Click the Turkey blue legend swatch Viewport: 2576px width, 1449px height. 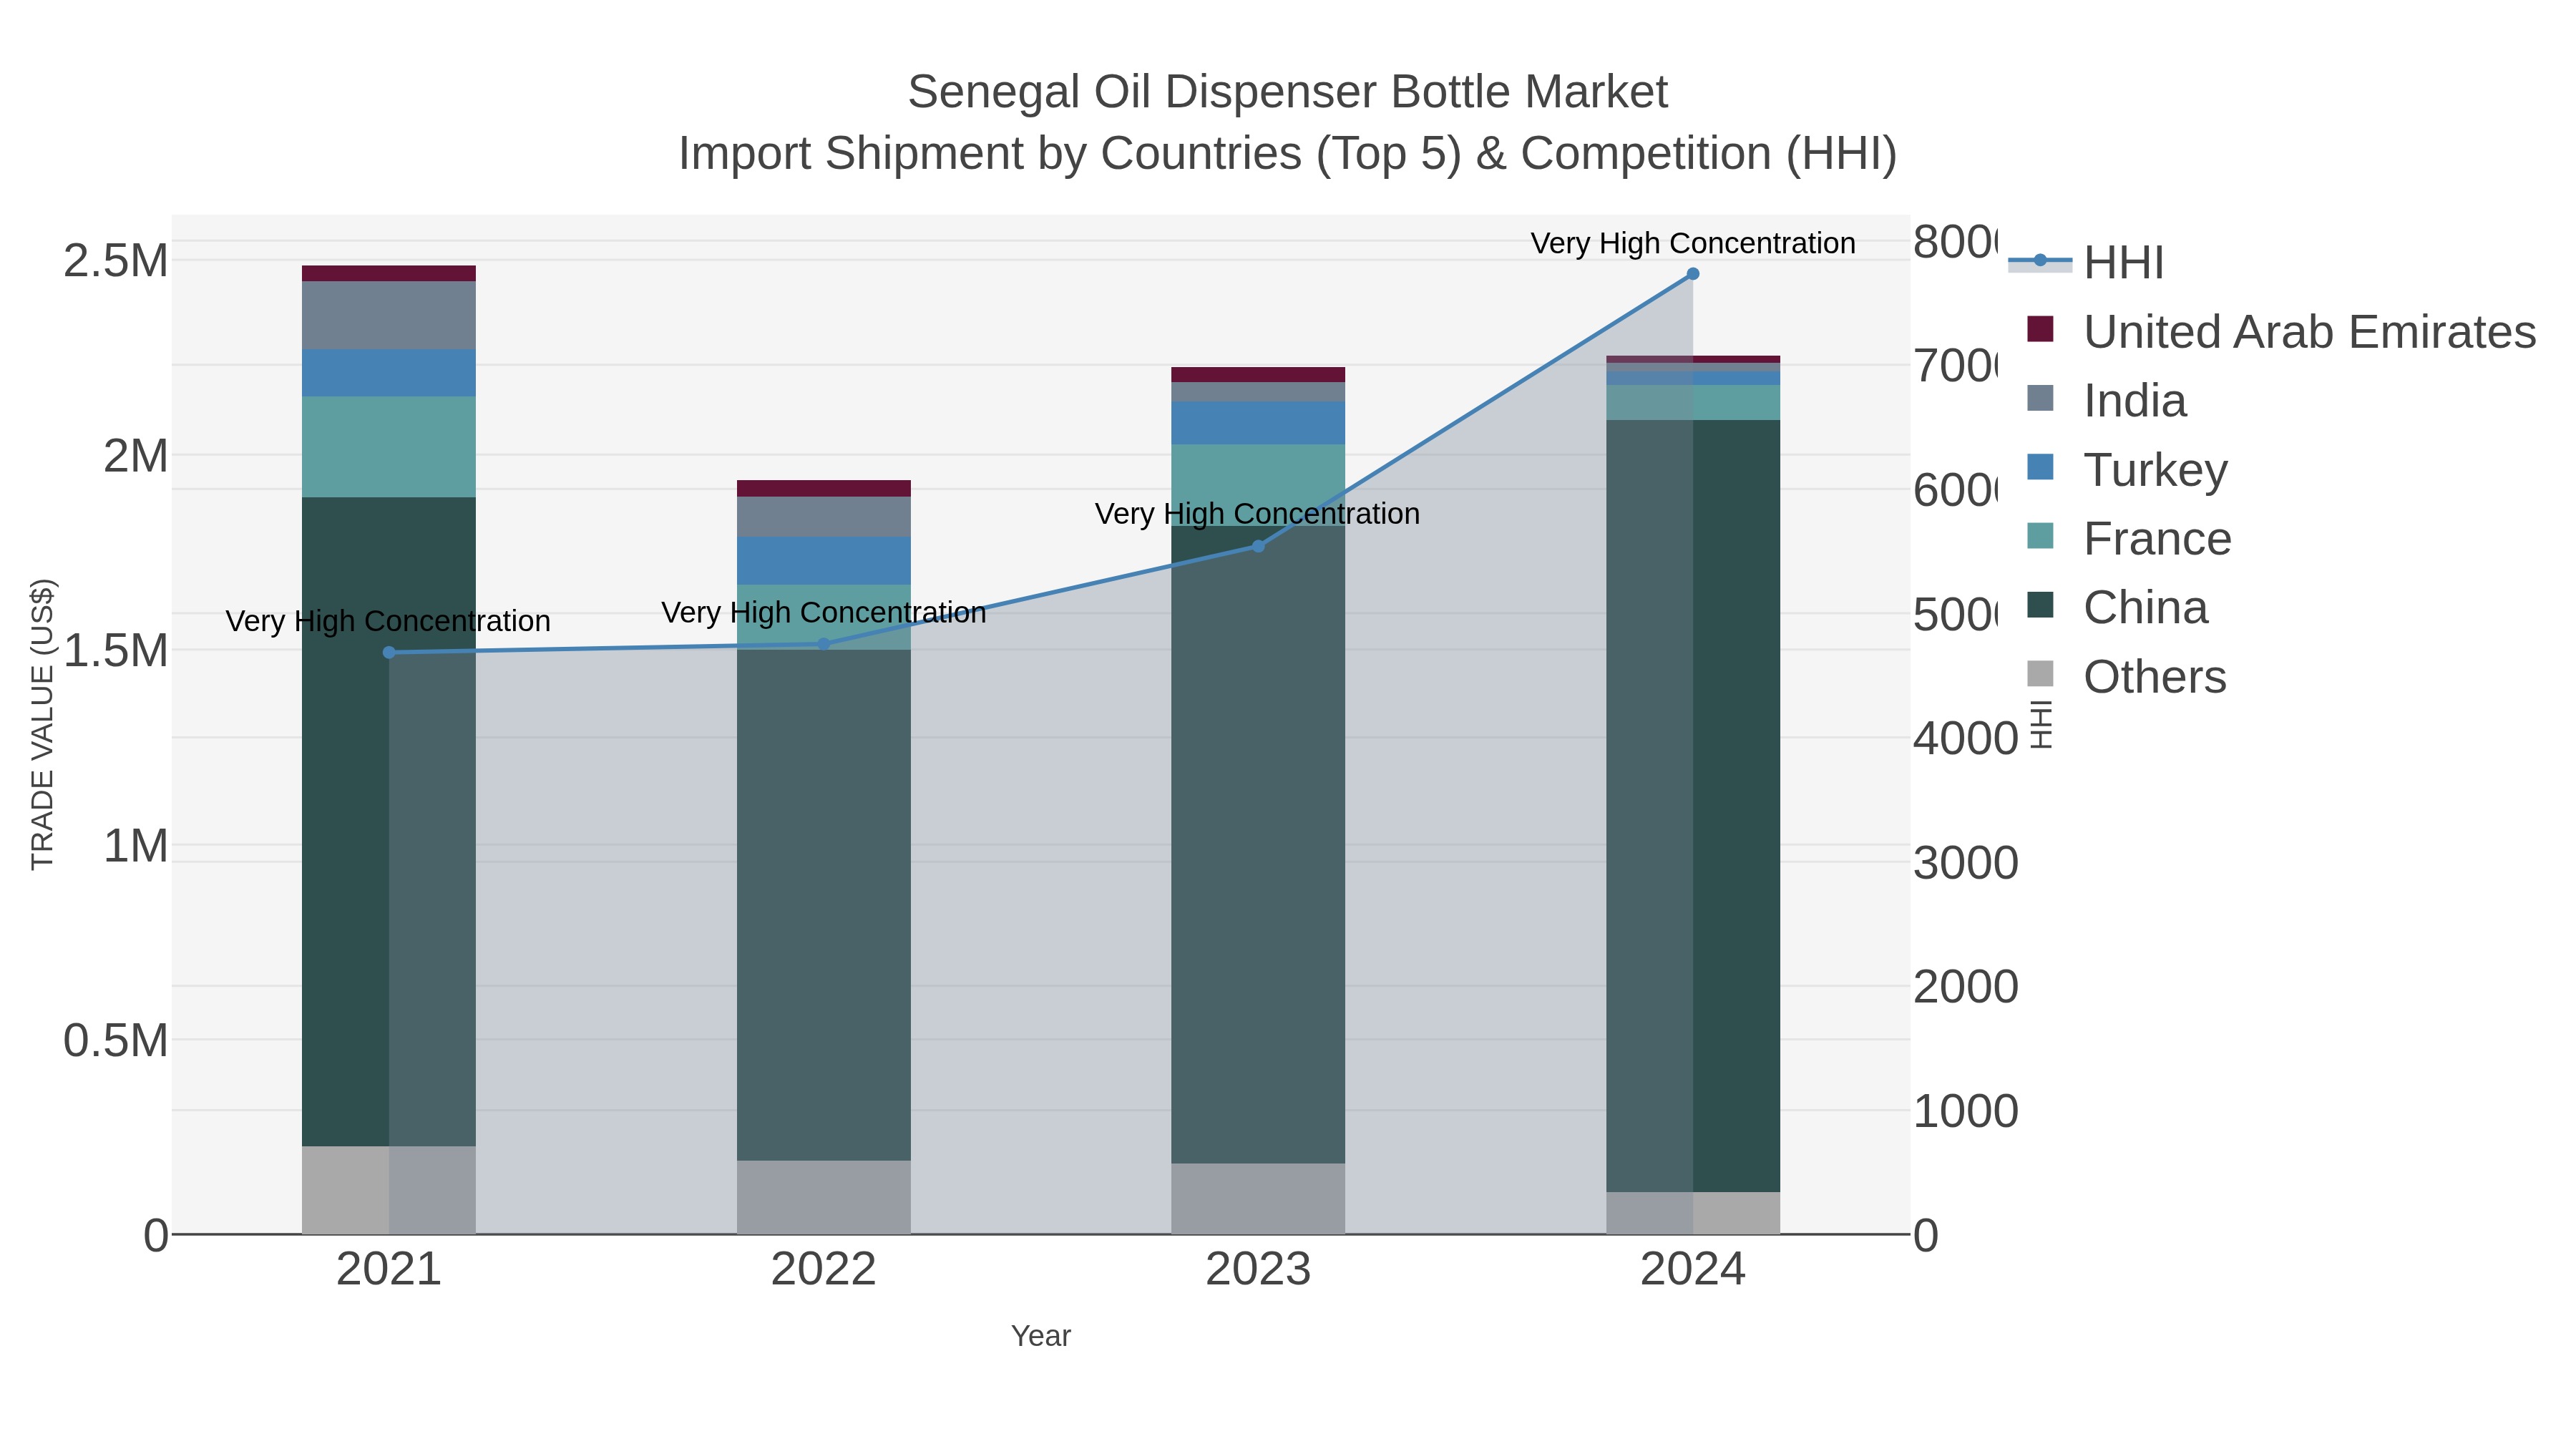pos(2040,467)
